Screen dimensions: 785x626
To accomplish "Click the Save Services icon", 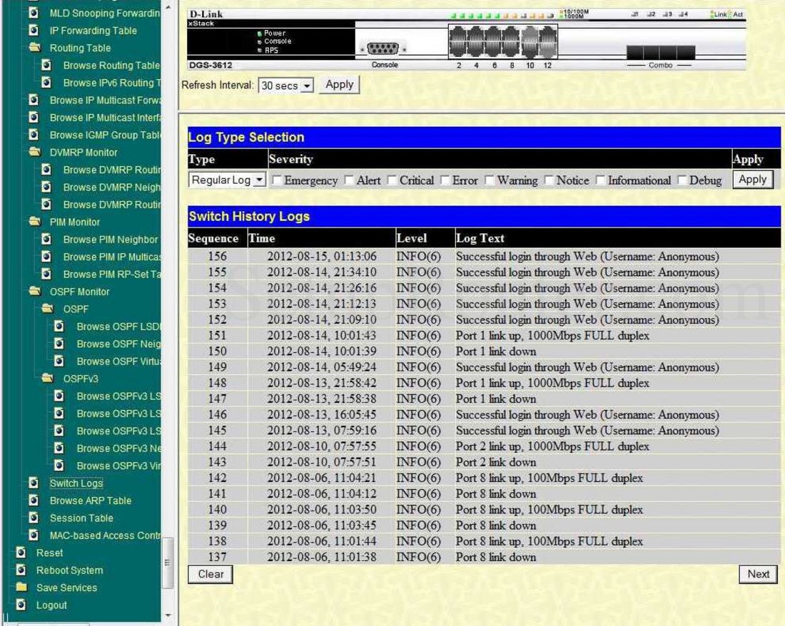I will pyautogui.click(x=20, y=587).
